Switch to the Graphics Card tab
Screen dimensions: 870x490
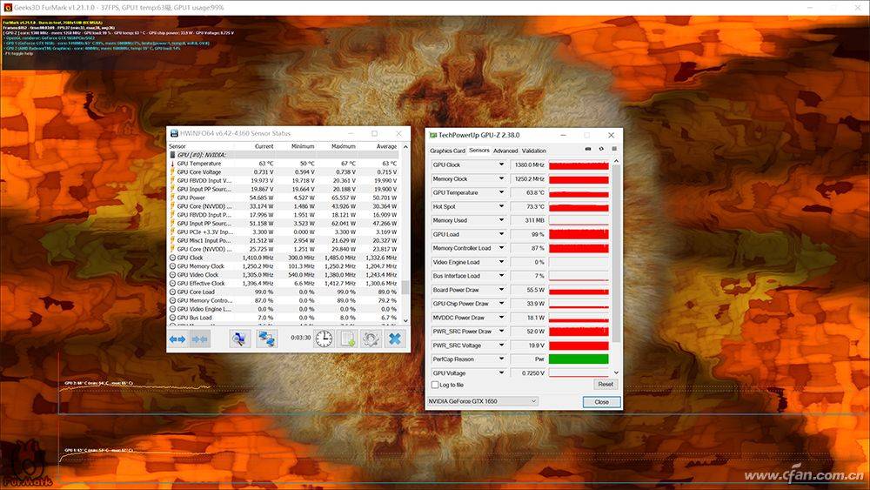(447, 151)
